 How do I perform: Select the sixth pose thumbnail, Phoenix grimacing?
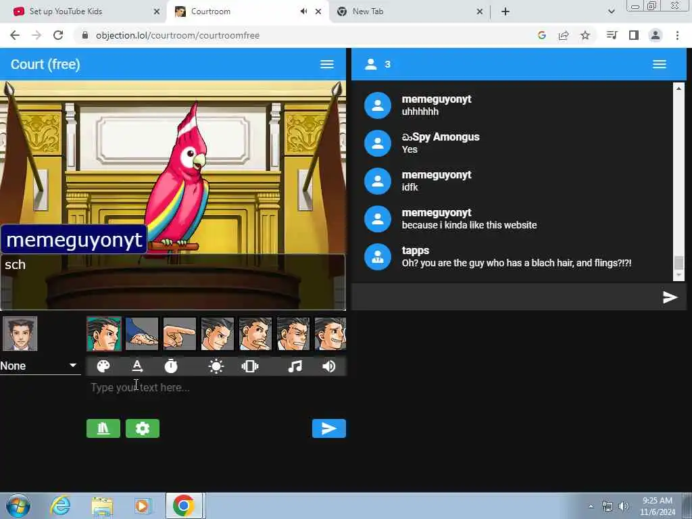pyautogui.click(x=293, y=334)
